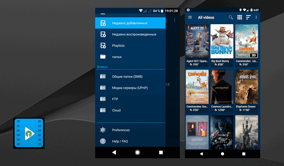Tap Recents square on the left phone

click(161, 152)
